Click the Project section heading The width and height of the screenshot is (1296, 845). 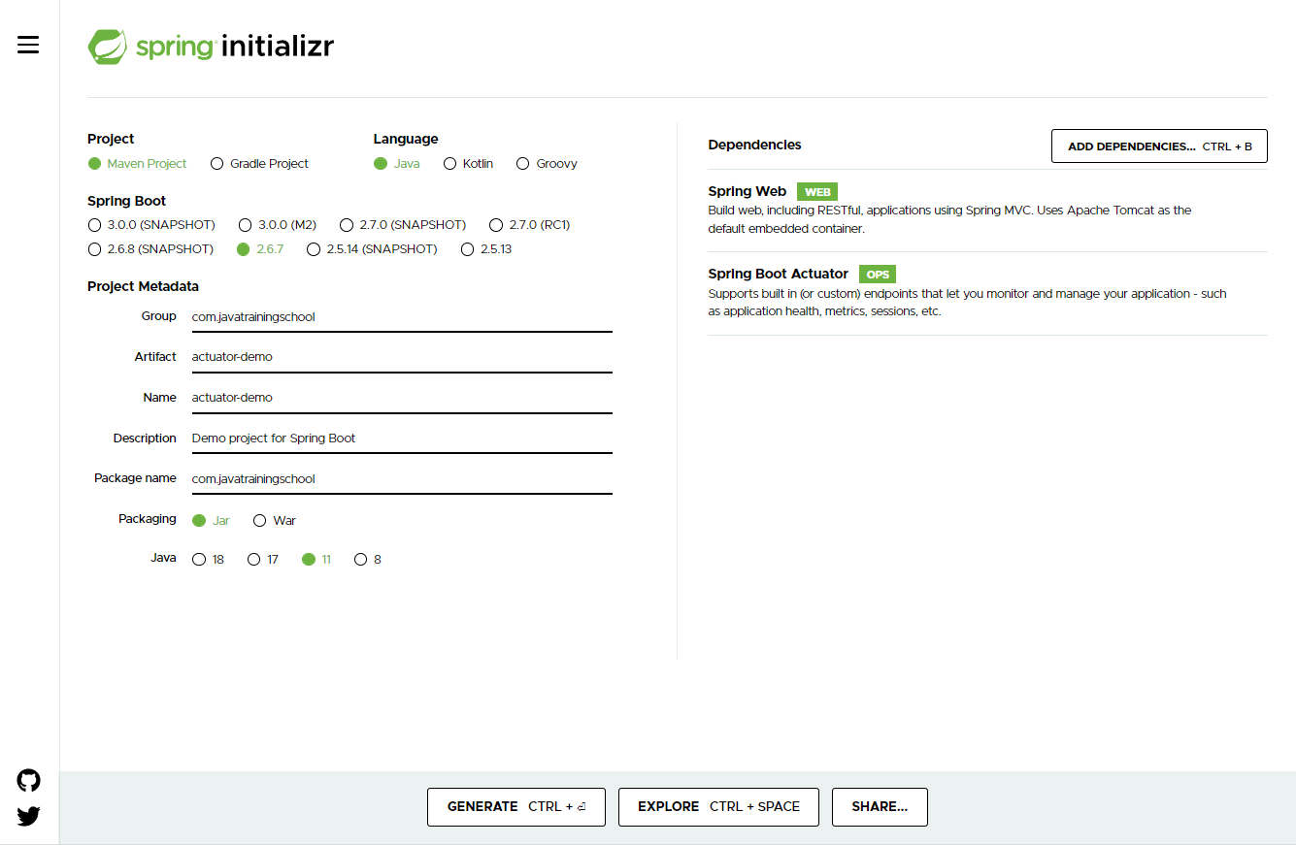pyautogui.click(x=111, y=140)
